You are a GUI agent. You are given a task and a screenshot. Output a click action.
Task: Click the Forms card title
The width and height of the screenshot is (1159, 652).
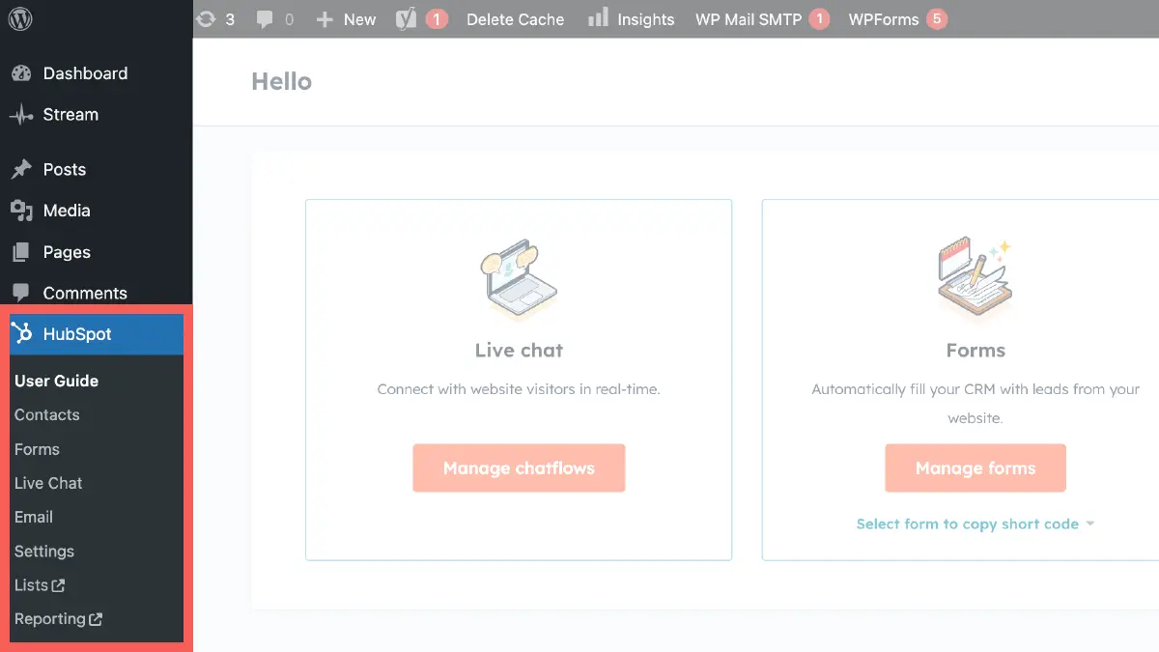point(975,351)
